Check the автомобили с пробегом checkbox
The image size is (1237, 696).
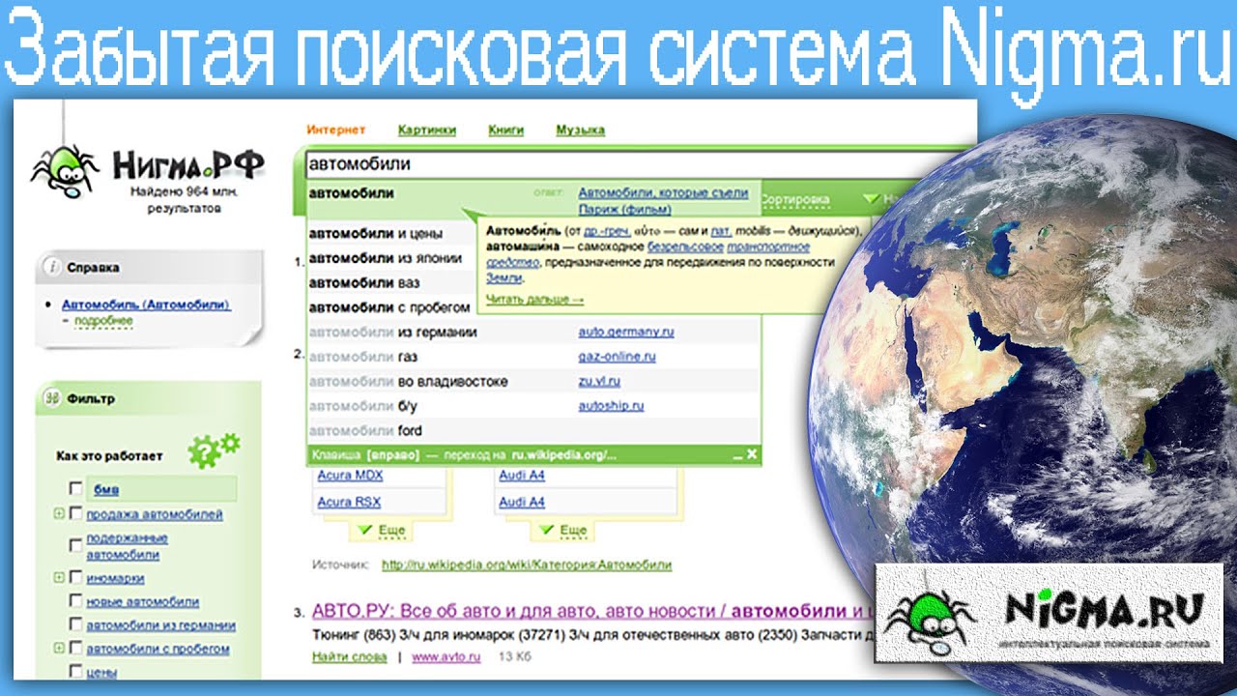pos(75,649)
